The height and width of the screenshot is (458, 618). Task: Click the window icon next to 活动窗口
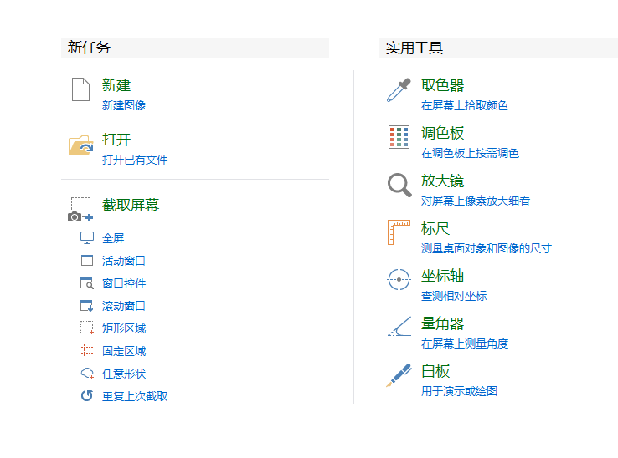click(87, 261)
